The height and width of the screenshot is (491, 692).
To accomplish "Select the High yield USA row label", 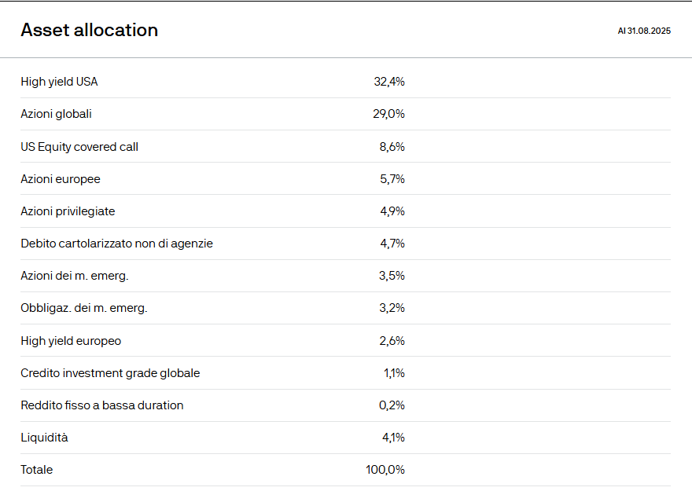I will tap(59, 82).
